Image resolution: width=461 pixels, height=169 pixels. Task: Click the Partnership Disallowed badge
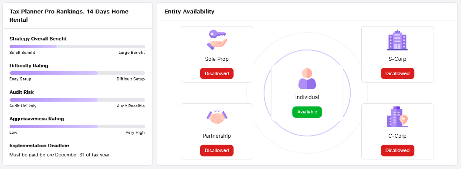217,151
